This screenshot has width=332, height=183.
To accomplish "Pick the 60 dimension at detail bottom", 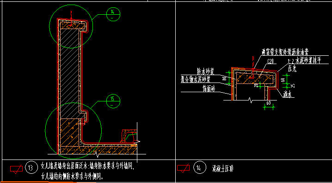I will (269, 103).
